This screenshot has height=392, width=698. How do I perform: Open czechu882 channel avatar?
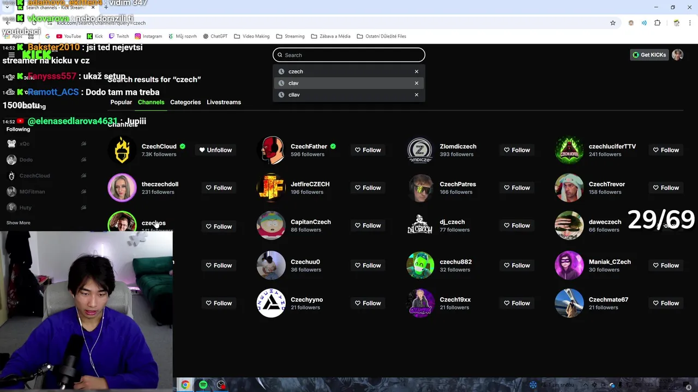coord(420,265)
